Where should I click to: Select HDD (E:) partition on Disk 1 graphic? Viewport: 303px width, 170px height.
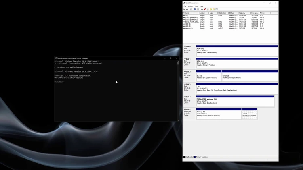[x=237, y=63]
